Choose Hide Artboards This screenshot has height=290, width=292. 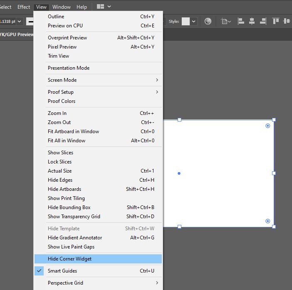98,189
